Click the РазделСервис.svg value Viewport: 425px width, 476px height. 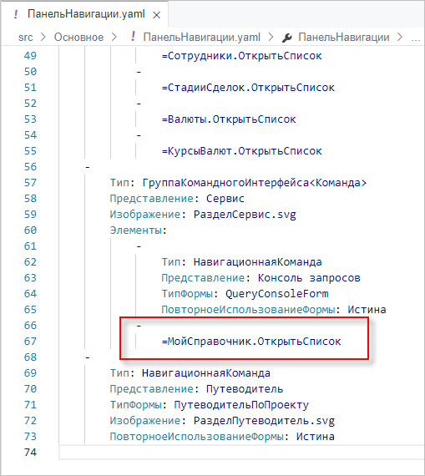point(245,215)
